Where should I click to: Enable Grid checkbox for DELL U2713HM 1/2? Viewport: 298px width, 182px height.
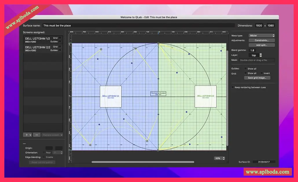(60, 38)
